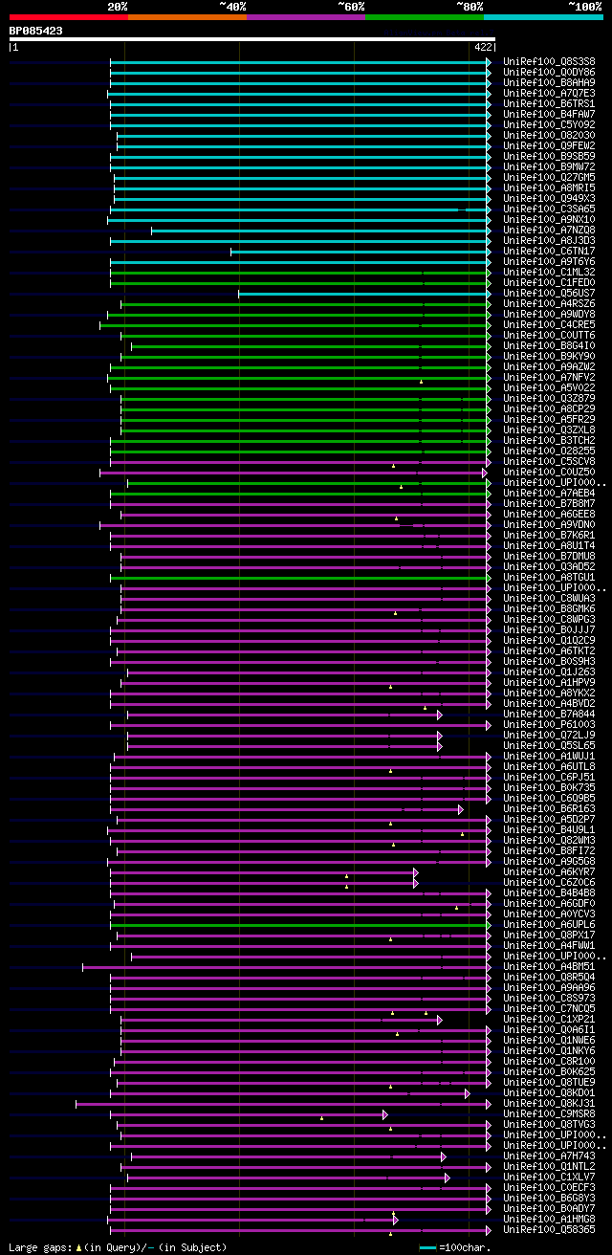Click the green ~80% identity legend segment
The width and height of the screenshot is (612, 1255).
[425, 16]
